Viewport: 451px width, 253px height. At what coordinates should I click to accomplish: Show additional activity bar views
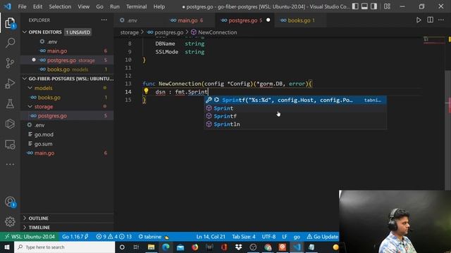point(10,164)
